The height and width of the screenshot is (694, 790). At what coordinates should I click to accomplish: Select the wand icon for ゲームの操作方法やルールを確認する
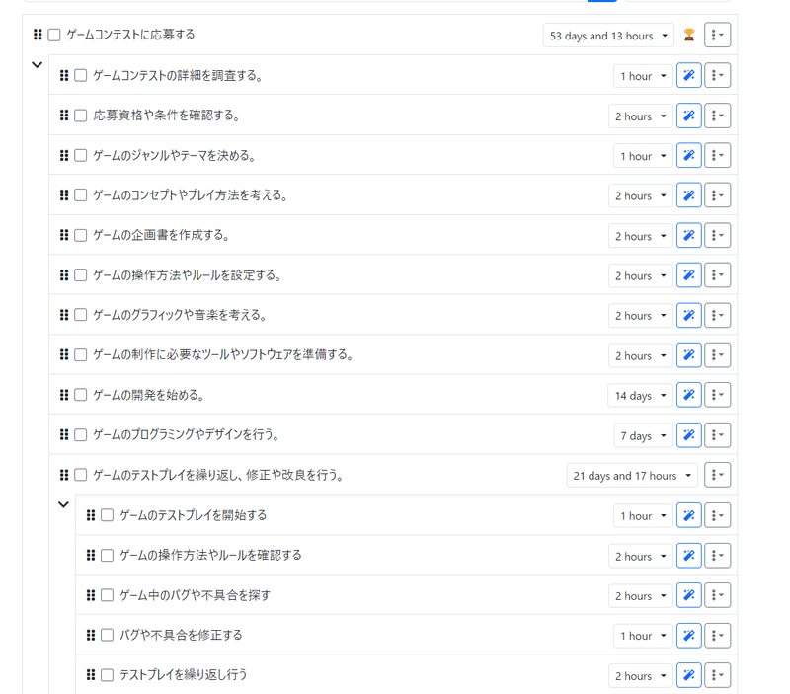tap(688, 555)
